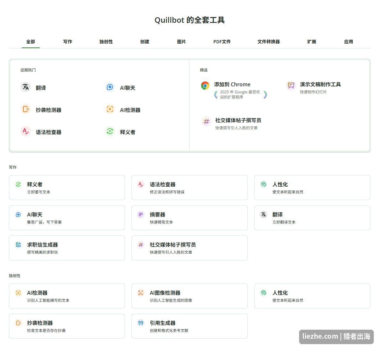
Task: Click the 人性化 icon in 独创性 section
Action: [264, 293]
